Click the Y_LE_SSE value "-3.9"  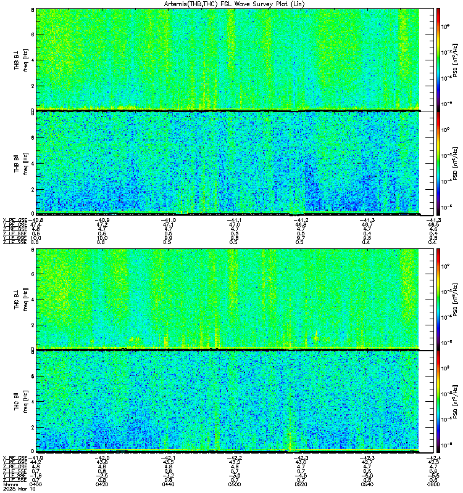tap(235, 476)
